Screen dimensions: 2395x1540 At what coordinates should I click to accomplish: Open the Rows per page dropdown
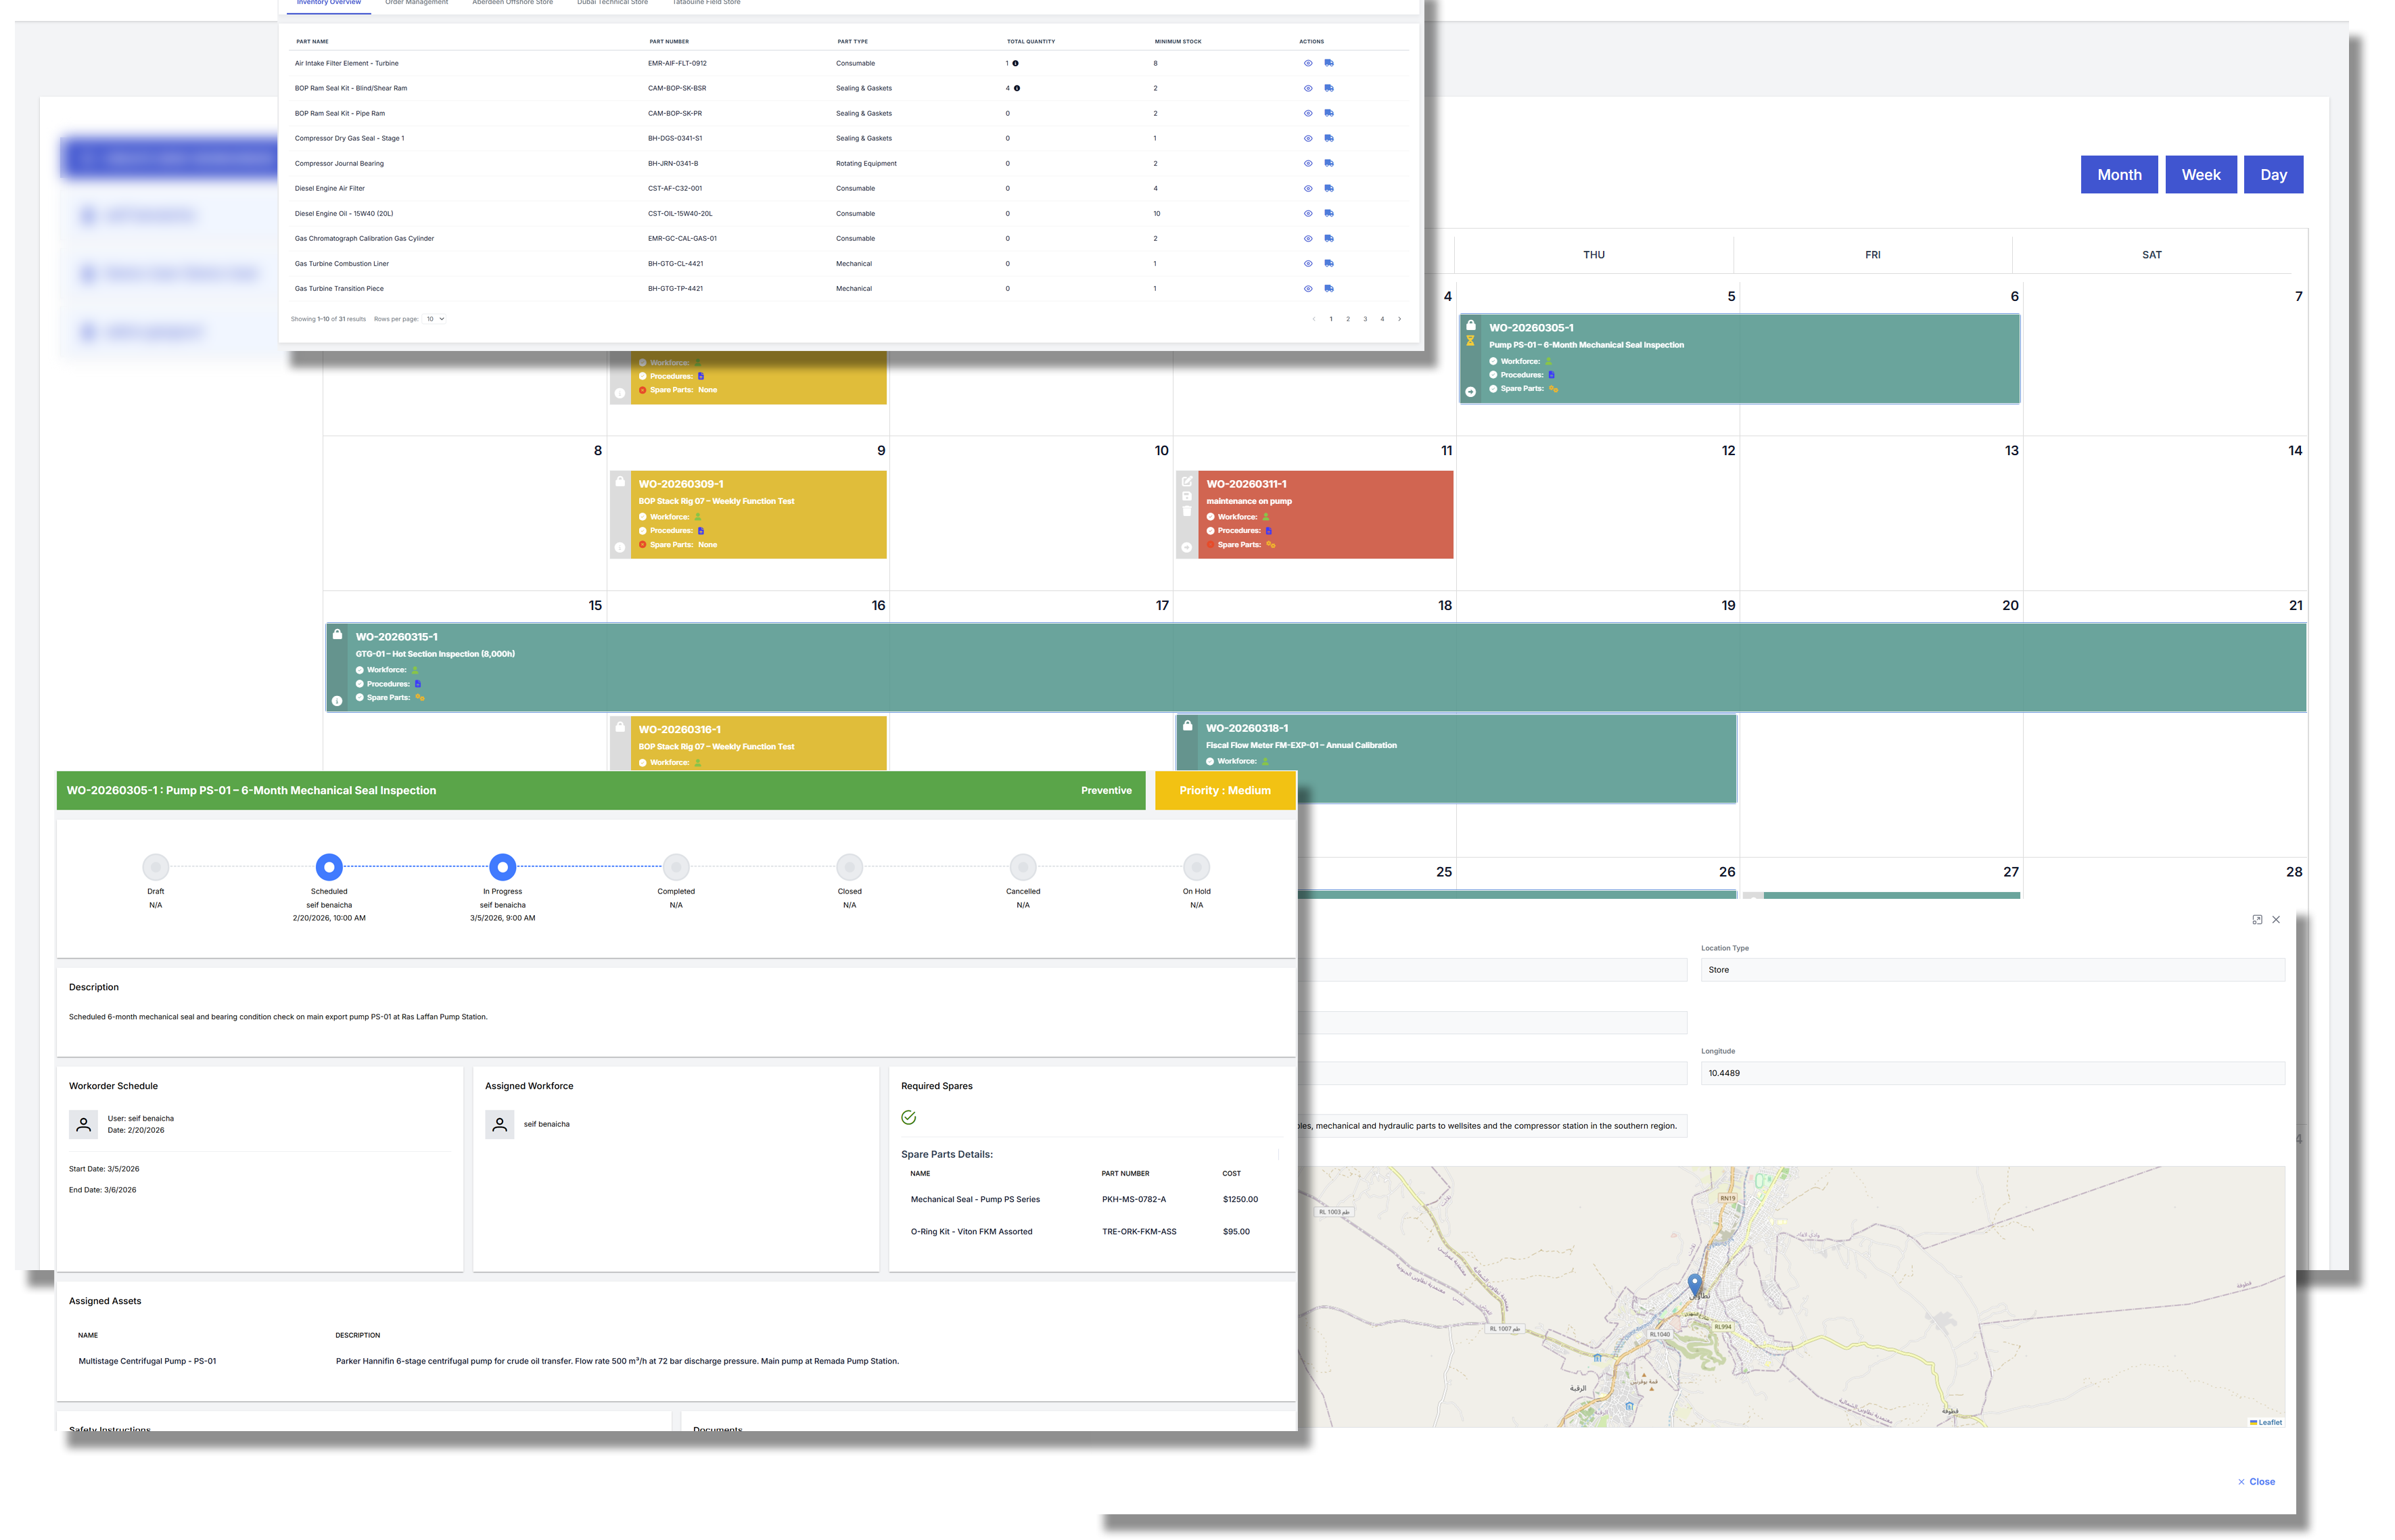coord(435,319)
